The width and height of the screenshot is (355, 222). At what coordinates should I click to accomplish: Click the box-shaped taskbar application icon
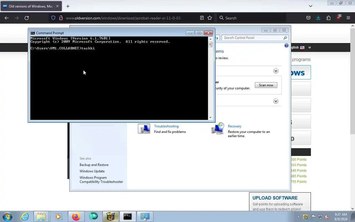111,216
